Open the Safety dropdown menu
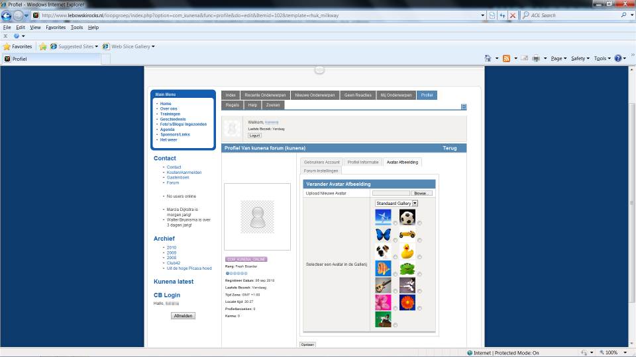Image resolution: width=636 pixels, height=357 pixels. 580,58
